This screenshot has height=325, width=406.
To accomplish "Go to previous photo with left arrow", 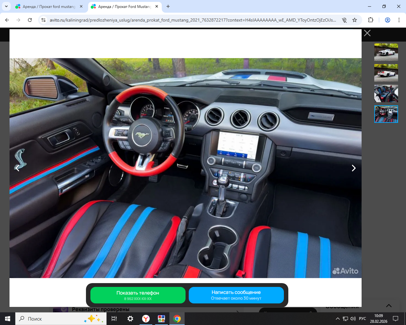I will point(17,168).
